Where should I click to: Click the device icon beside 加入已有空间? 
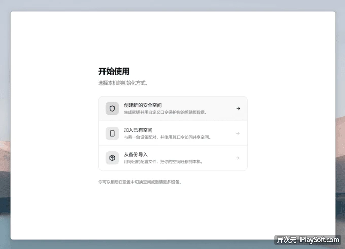112,133
